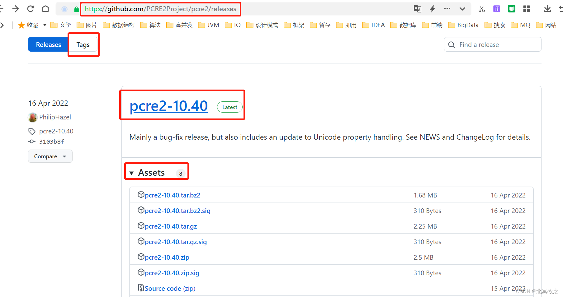Click the Latest badge
This screenshot has height=297, width=563.
tap(229, 107)
